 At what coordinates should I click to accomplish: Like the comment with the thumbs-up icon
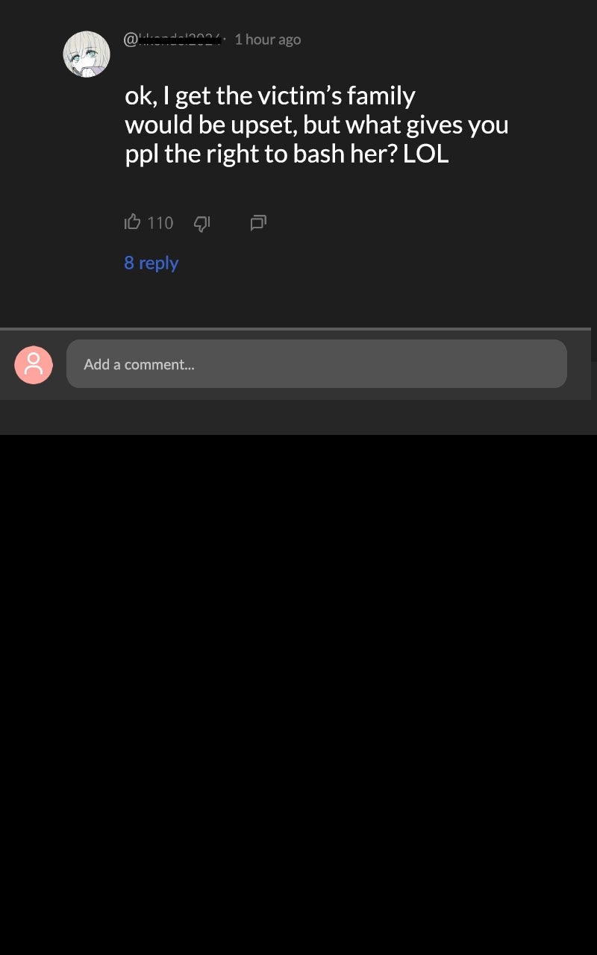132,222
